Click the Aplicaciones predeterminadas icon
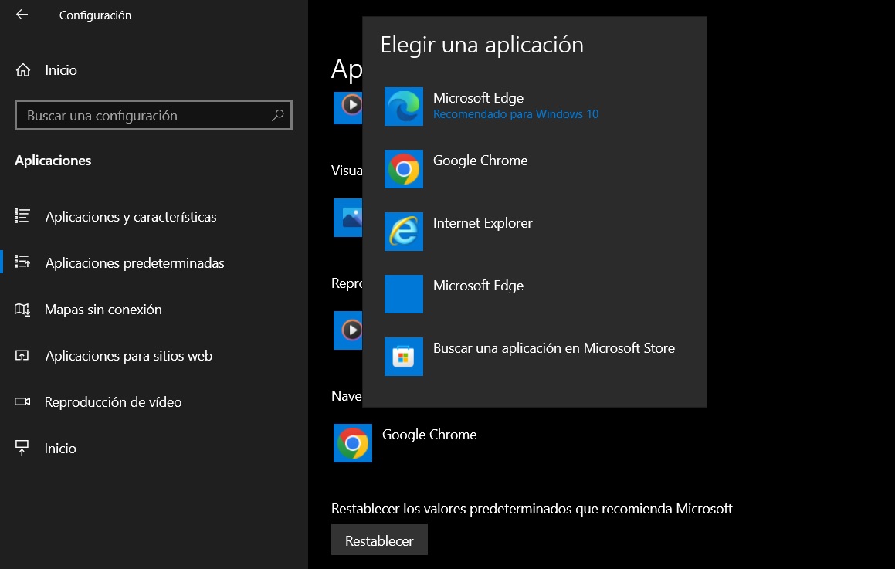Screen dimensions: 895x569 tap(22, 262)
